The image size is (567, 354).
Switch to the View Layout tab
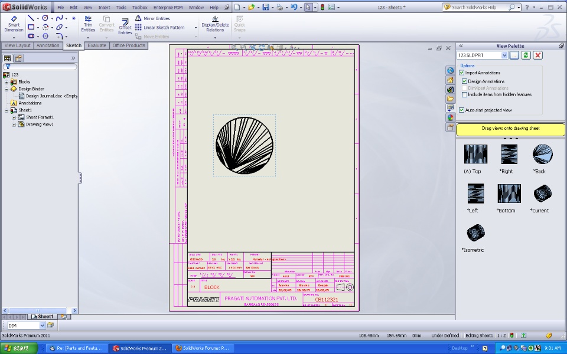coord(17,45)
